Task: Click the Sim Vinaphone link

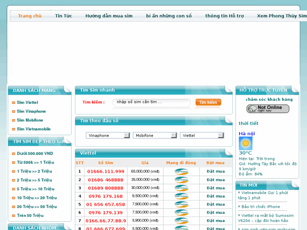Action: 31,111
